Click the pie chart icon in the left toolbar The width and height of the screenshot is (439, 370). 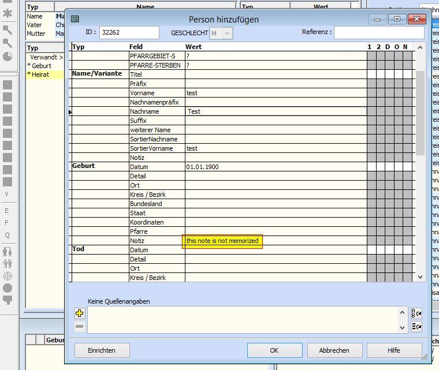coord(8,57)
